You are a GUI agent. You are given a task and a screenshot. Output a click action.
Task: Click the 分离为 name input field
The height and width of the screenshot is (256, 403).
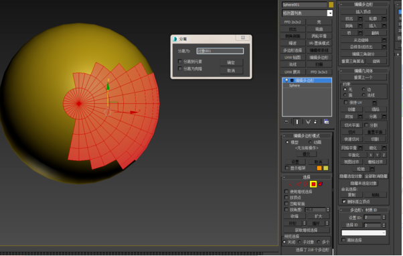pos(220,51)
